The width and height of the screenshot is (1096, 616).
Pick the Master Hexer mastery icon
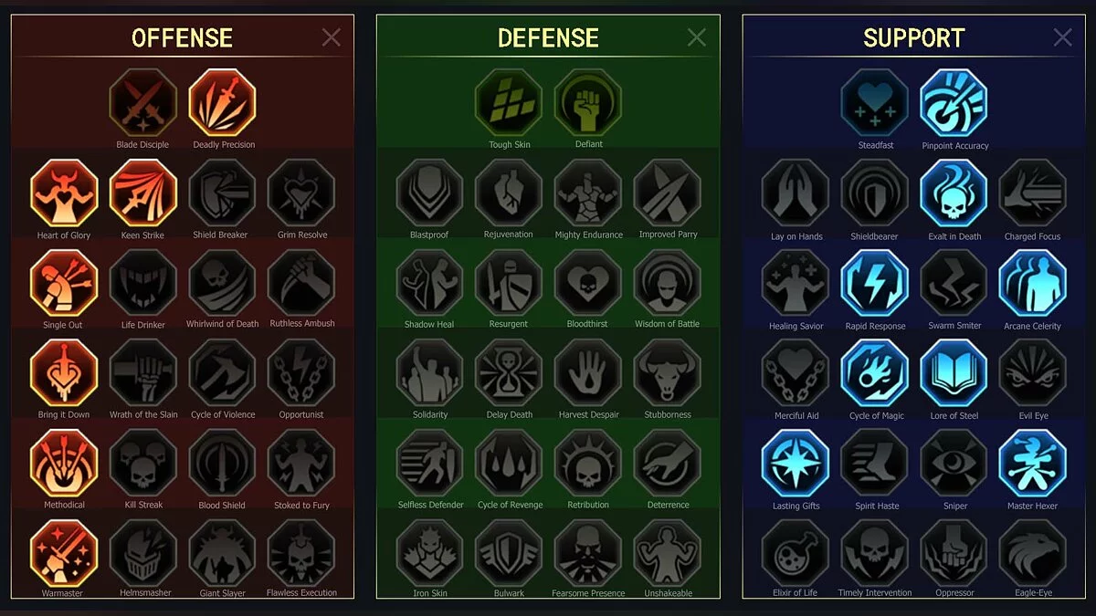pos(1033,464)
